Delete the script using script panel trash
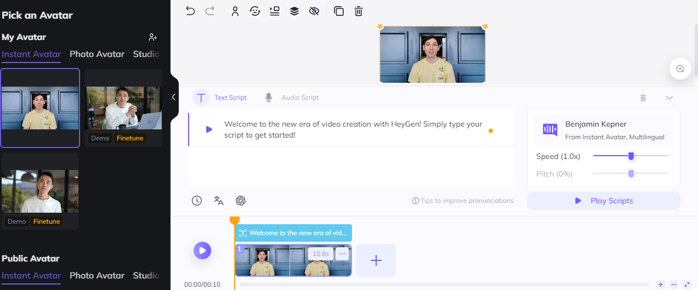The width and height of the screenshot is (698, 290). coord(643,98)
